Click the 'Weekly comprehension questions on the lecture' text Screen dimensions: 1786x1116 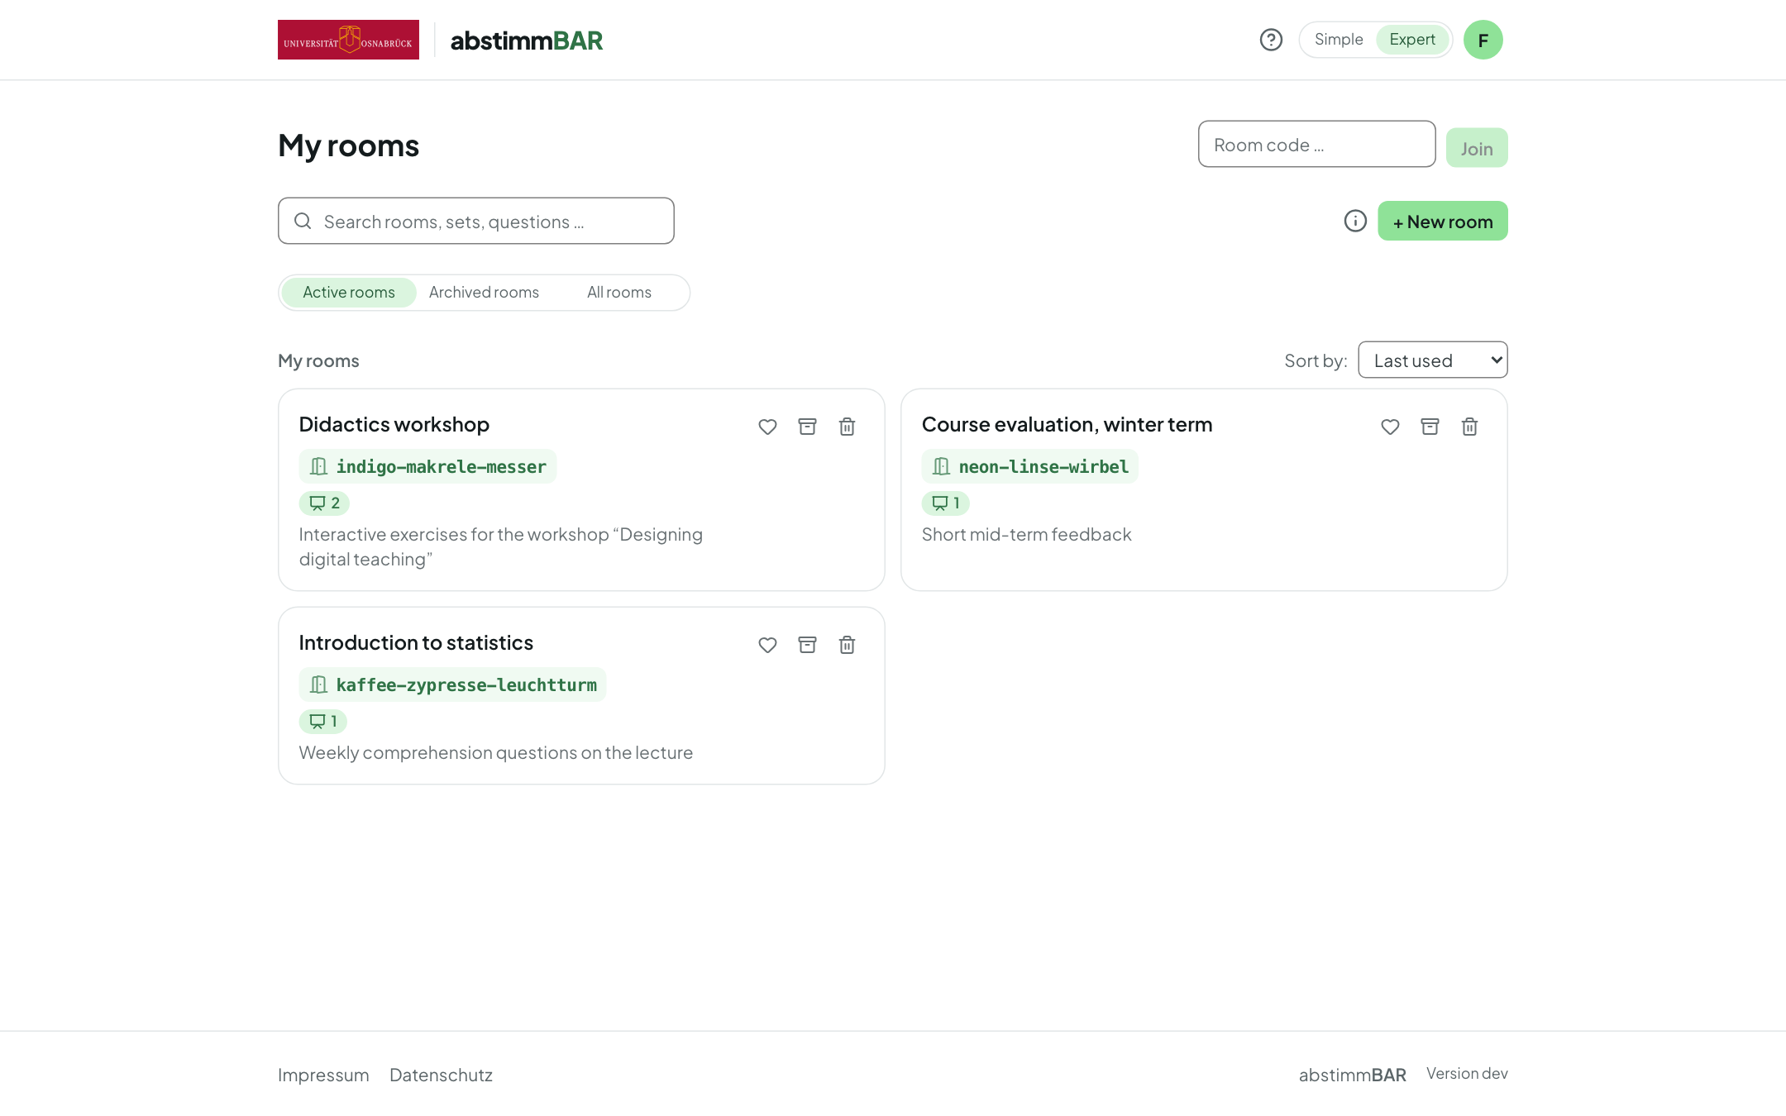[496, 752]
